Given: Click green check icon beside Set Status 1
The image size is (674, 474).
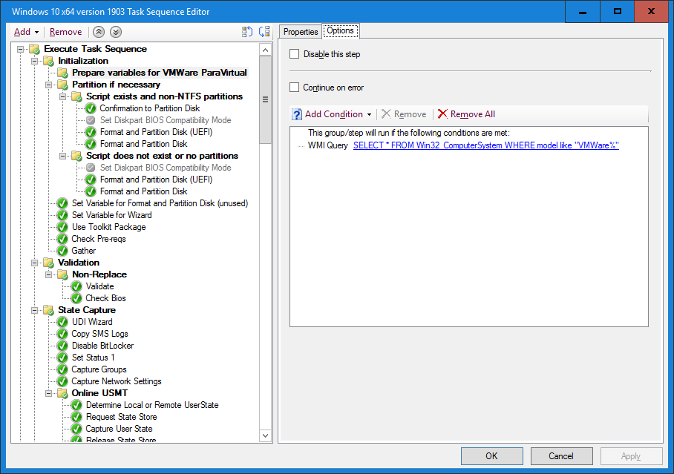Looking at the screenshot, I should [x=63, y=358].
